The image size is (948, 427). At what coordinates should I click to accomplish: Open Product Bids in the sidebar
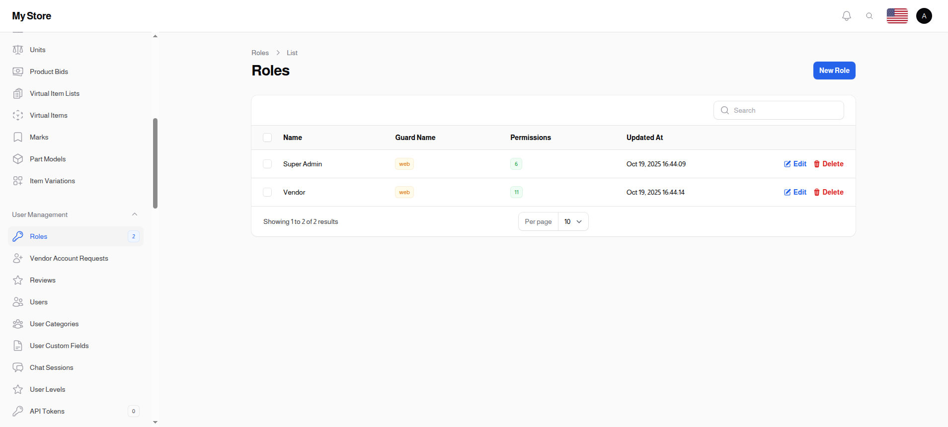76,71
